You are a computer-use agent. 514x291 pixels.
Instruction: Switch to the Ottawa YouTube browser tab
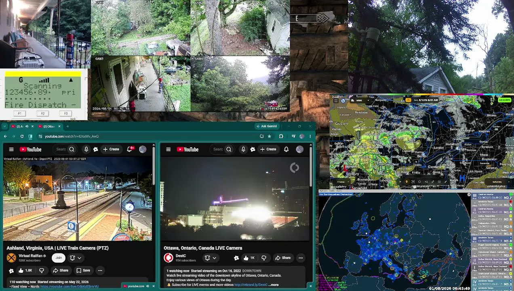point(49,127)
